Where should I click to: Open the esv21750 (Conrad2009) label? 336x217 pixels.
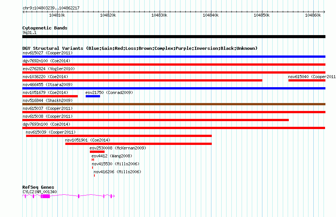(x=109, y=92)
